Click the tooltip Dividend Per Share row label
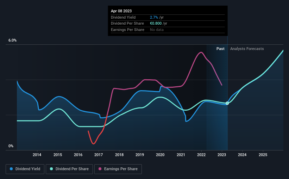This screenshot has width=289, height=179. click(x=127, y=24)
